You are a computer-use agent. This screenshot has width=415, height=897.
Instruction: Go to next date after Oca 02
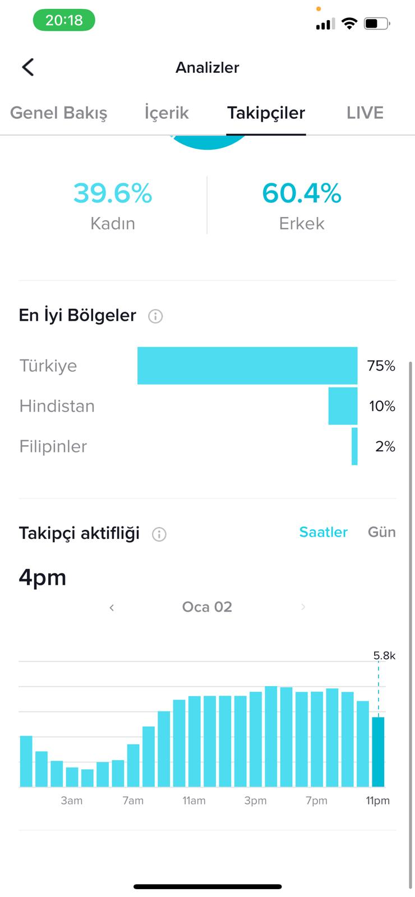pos(303,607)
